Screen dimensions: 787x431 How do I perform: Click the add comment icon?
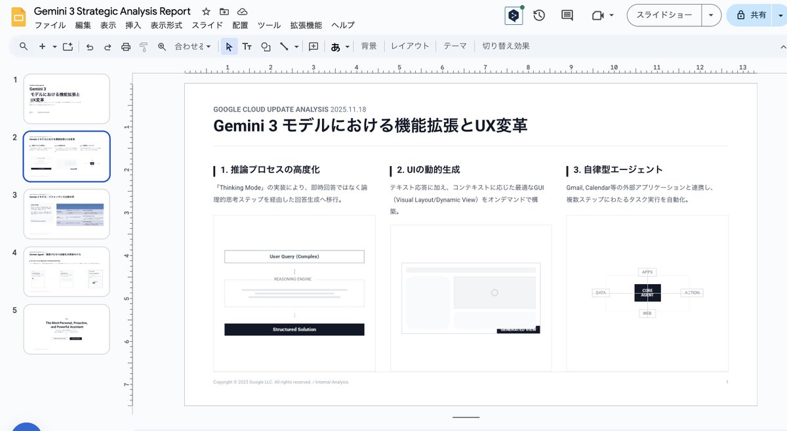click(x=313, y=47)
